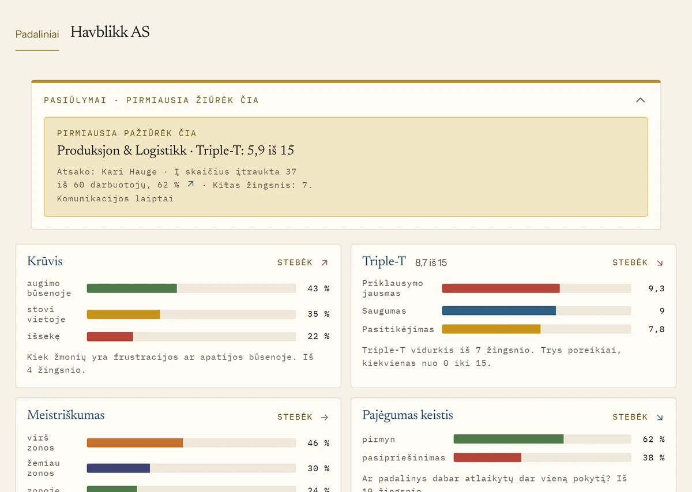Click the "PASIŪLYMAI · PIRMIAUSIA ŽIŪRĖK ČIA" header
Screen dimensions: 692x492
(151, 100)
